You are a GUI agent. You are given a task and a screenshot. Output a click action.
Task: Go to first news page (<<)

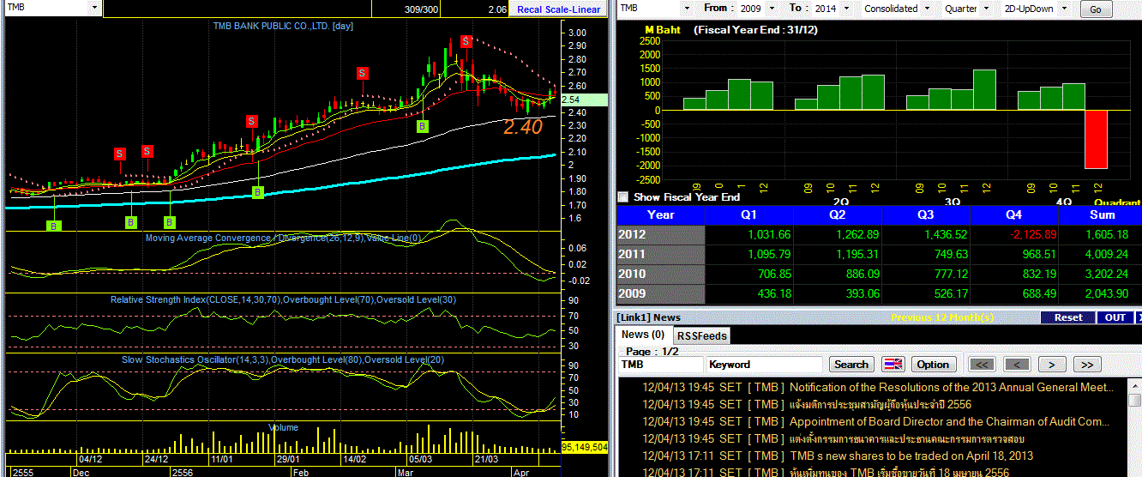pyautogui.click(x=982, y=365)
